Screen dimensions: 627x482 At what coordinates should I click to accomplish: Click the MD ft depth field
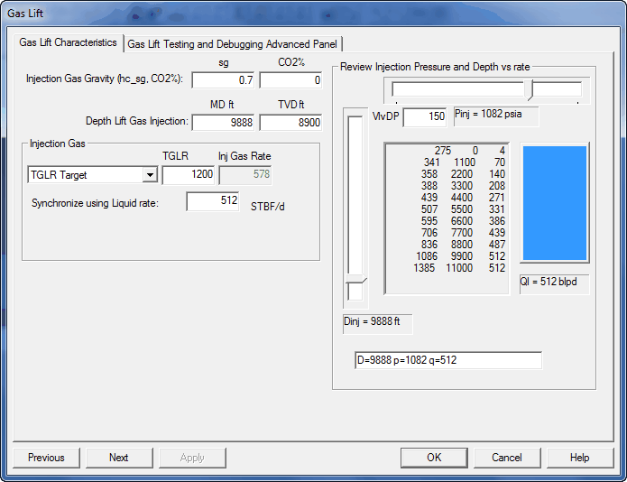coord(223,123)
